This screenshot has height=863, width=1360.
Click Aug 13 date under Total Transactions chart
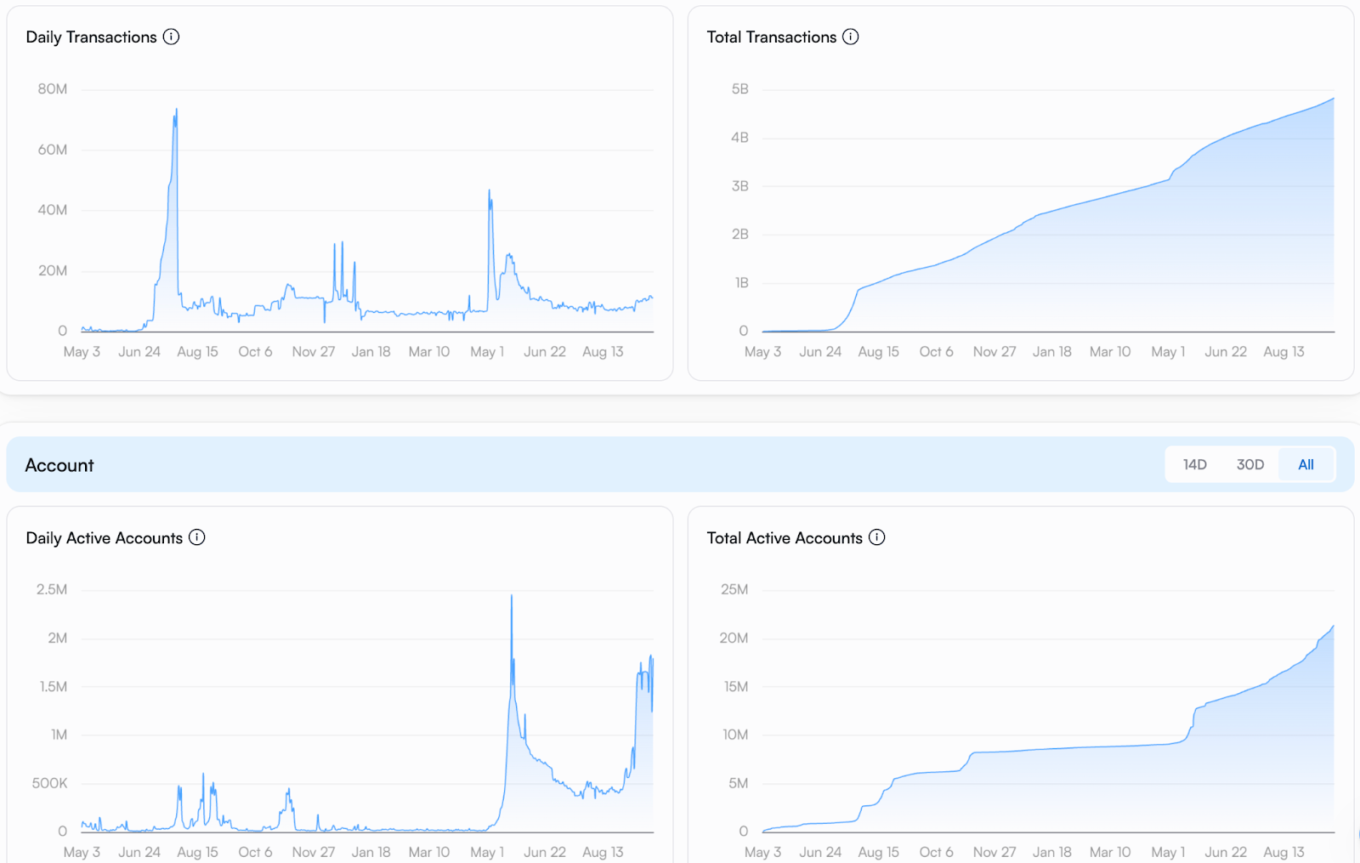[x=1283, y=352]
